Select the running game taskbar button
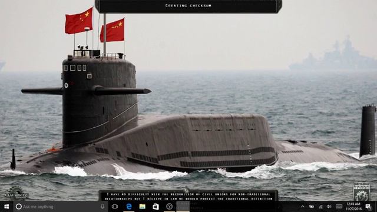 pyautogui.click(x=183, y=207)
